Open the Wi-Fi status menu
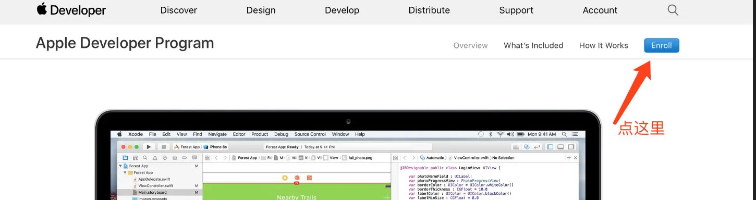The width and height of the screenshot is (756, 200). [x=500, y=134]
